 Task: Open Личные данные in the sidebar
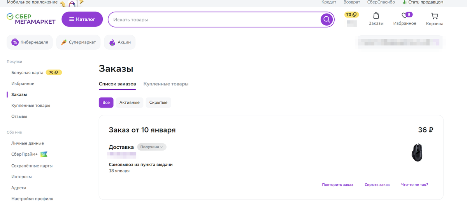[x=28, y=143]
